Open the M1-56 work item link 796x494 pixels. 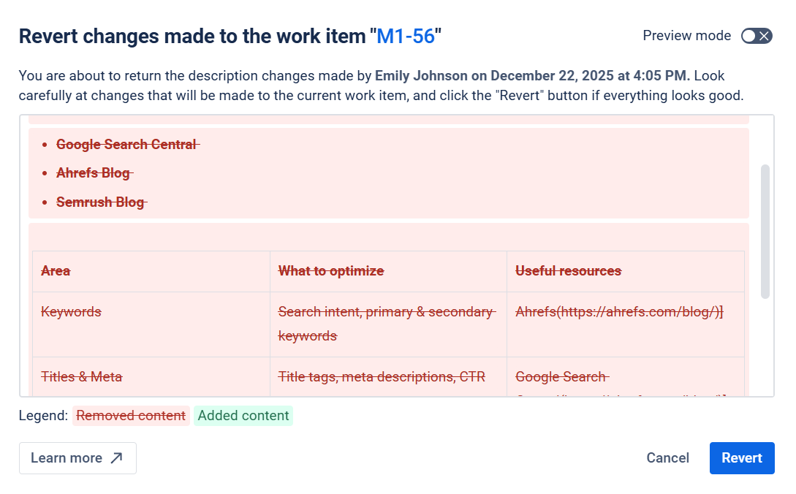pos(406,36)
